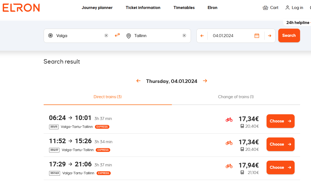This screenshot has height=186, width=311.
Task: Click the Log in user icon
Action: pos(287,8)
